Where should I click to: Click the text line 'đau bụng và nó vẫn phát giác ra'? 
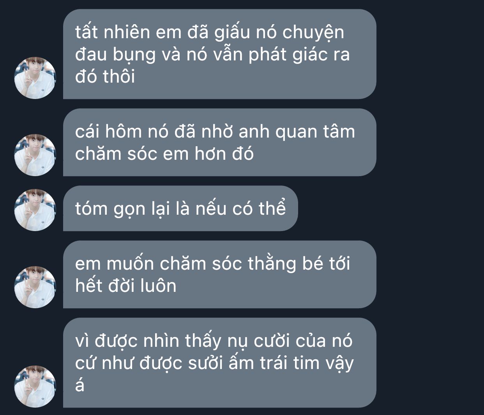point(212,55)
